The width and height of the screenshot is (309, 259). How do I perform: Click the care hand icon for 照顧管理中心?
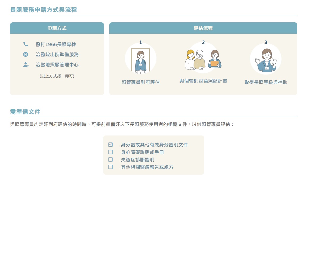pos(26,65)
